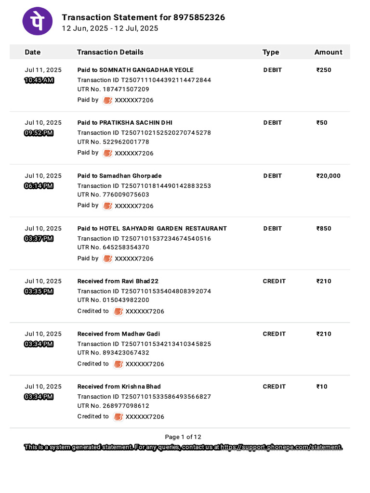Click the Type column header

pyautogui.click(x=271, y=52)
